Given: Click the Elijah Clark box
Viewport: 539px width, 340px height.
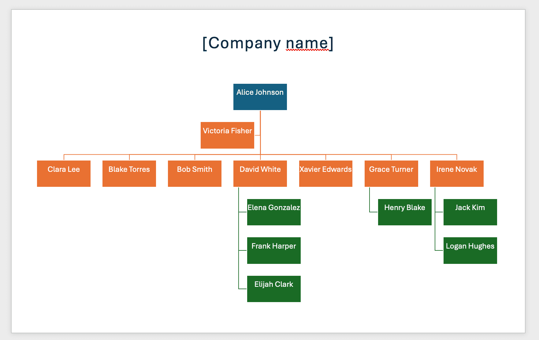Looking at the screenshot, I should pyautogui.click(x=274, y=289).
